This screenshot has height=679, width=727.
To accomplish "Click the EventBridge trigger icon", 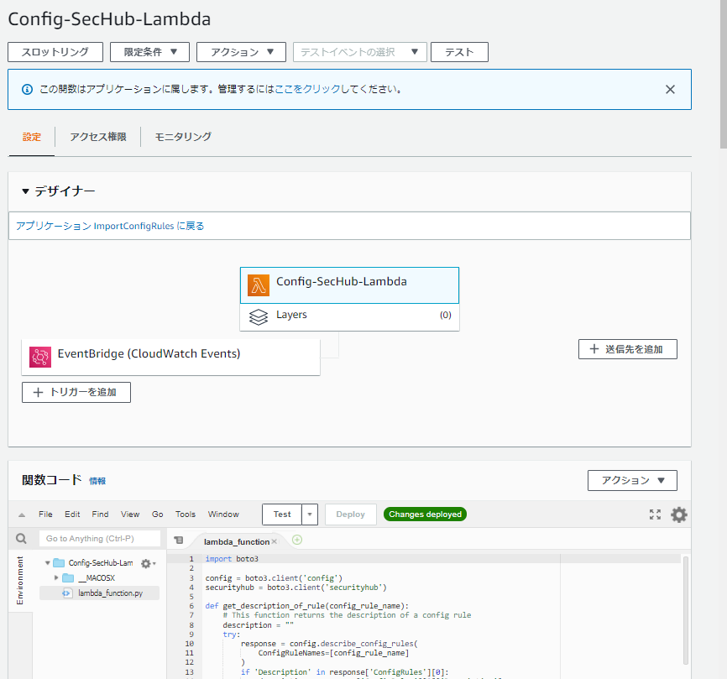I will (40, 357).
